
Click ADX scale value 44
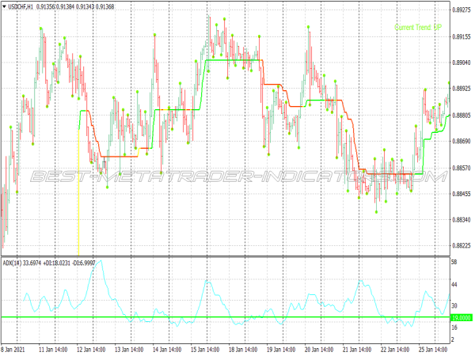454,285
